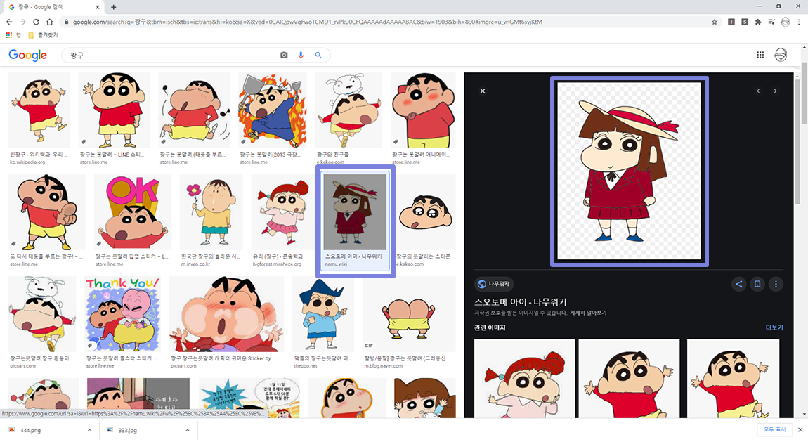Open the ko.wikipedia.org Shin-chan thumbnail
Screen dimensions: 808x442
click(x=39, y=110)
